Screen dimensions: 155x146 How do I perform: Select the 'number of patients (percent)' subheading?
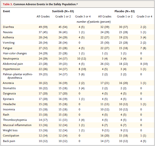pos(94,22)
